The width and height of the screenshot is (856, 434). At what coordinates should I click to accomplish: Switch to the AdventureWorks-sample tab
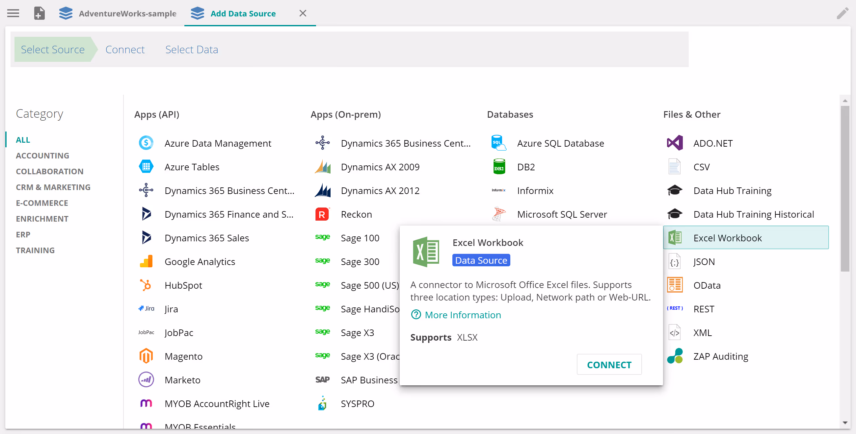pos(127,13)
